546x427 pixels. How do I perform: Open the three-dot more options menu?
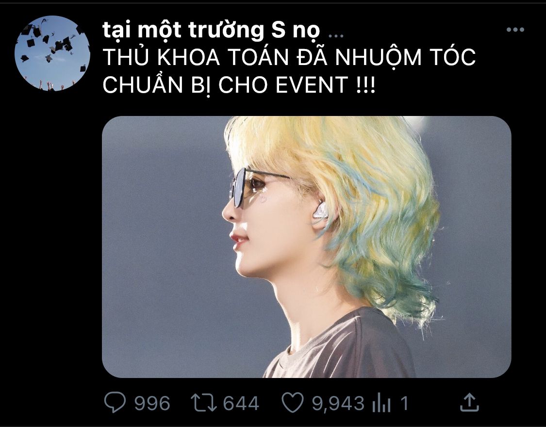tap(515, 30)
